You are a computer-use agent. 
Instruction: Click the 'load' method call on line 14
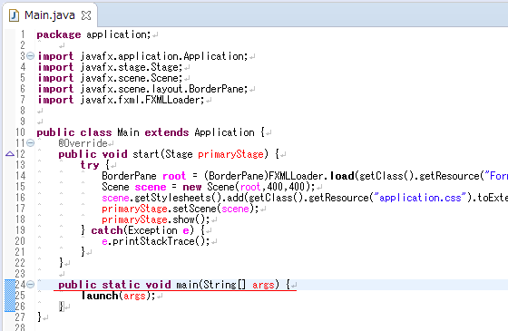coord(342,176)
